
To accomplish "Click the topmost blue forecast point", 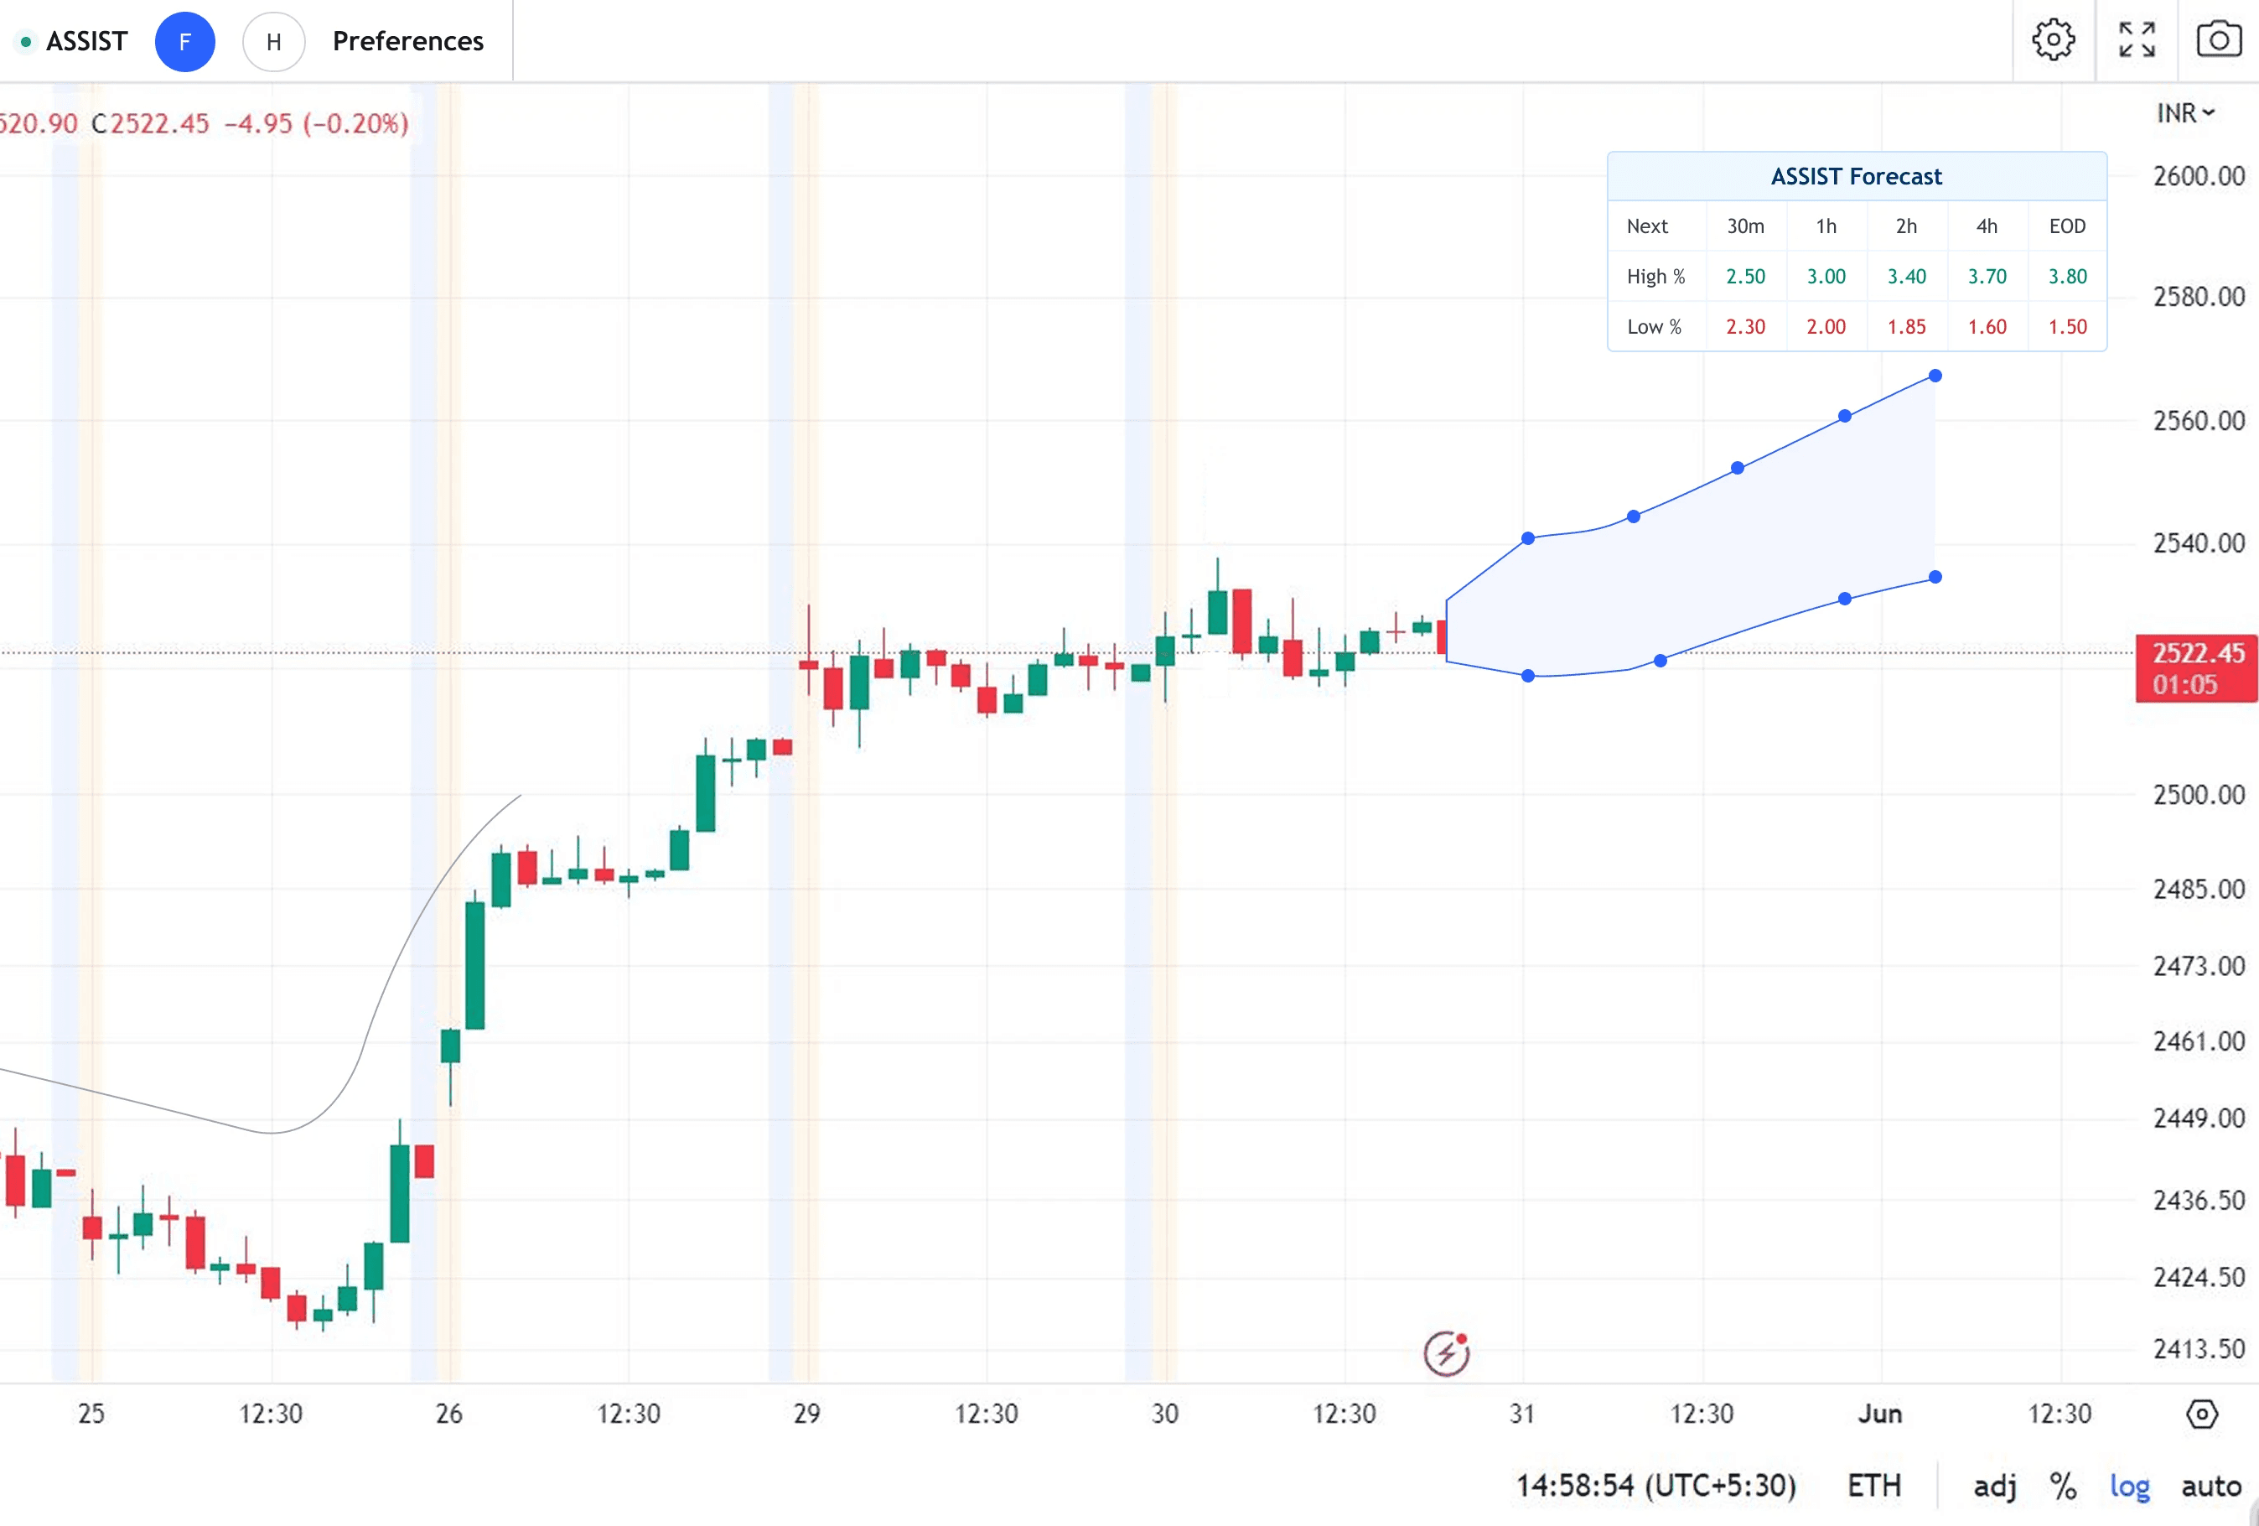I will 1935,376.
